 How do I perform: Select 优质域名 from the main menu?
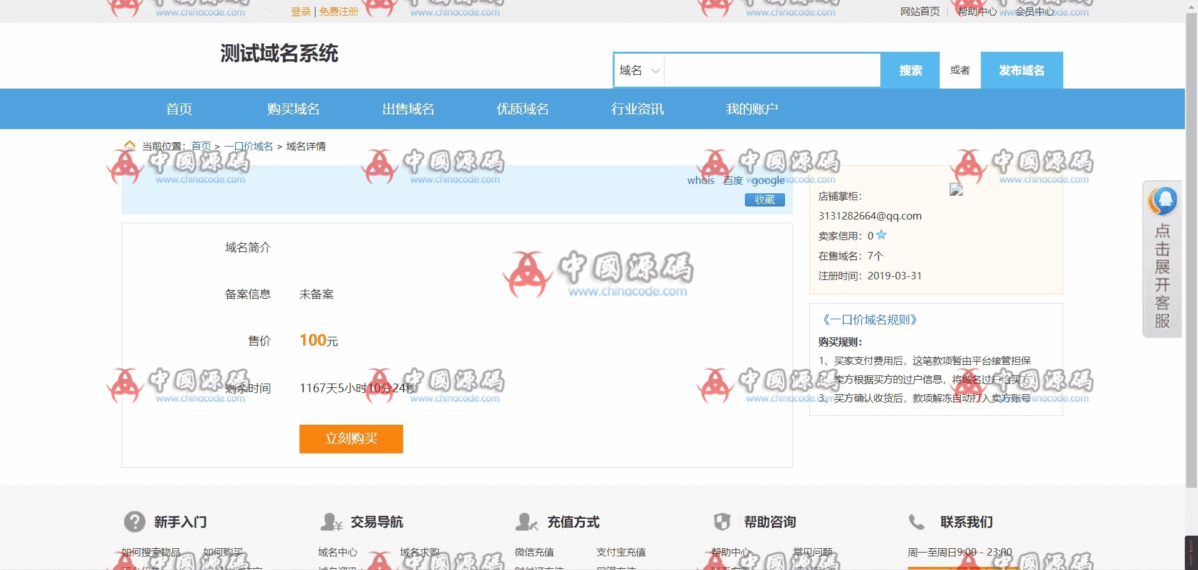click(x=522, y=109)
